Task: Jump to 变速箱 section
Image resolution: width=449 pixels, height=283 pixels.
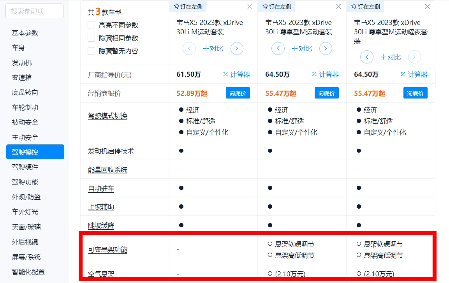Action: point(22,77)
